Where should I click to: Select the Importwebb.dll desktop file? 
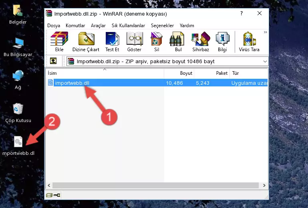click(x=18, y=146)
